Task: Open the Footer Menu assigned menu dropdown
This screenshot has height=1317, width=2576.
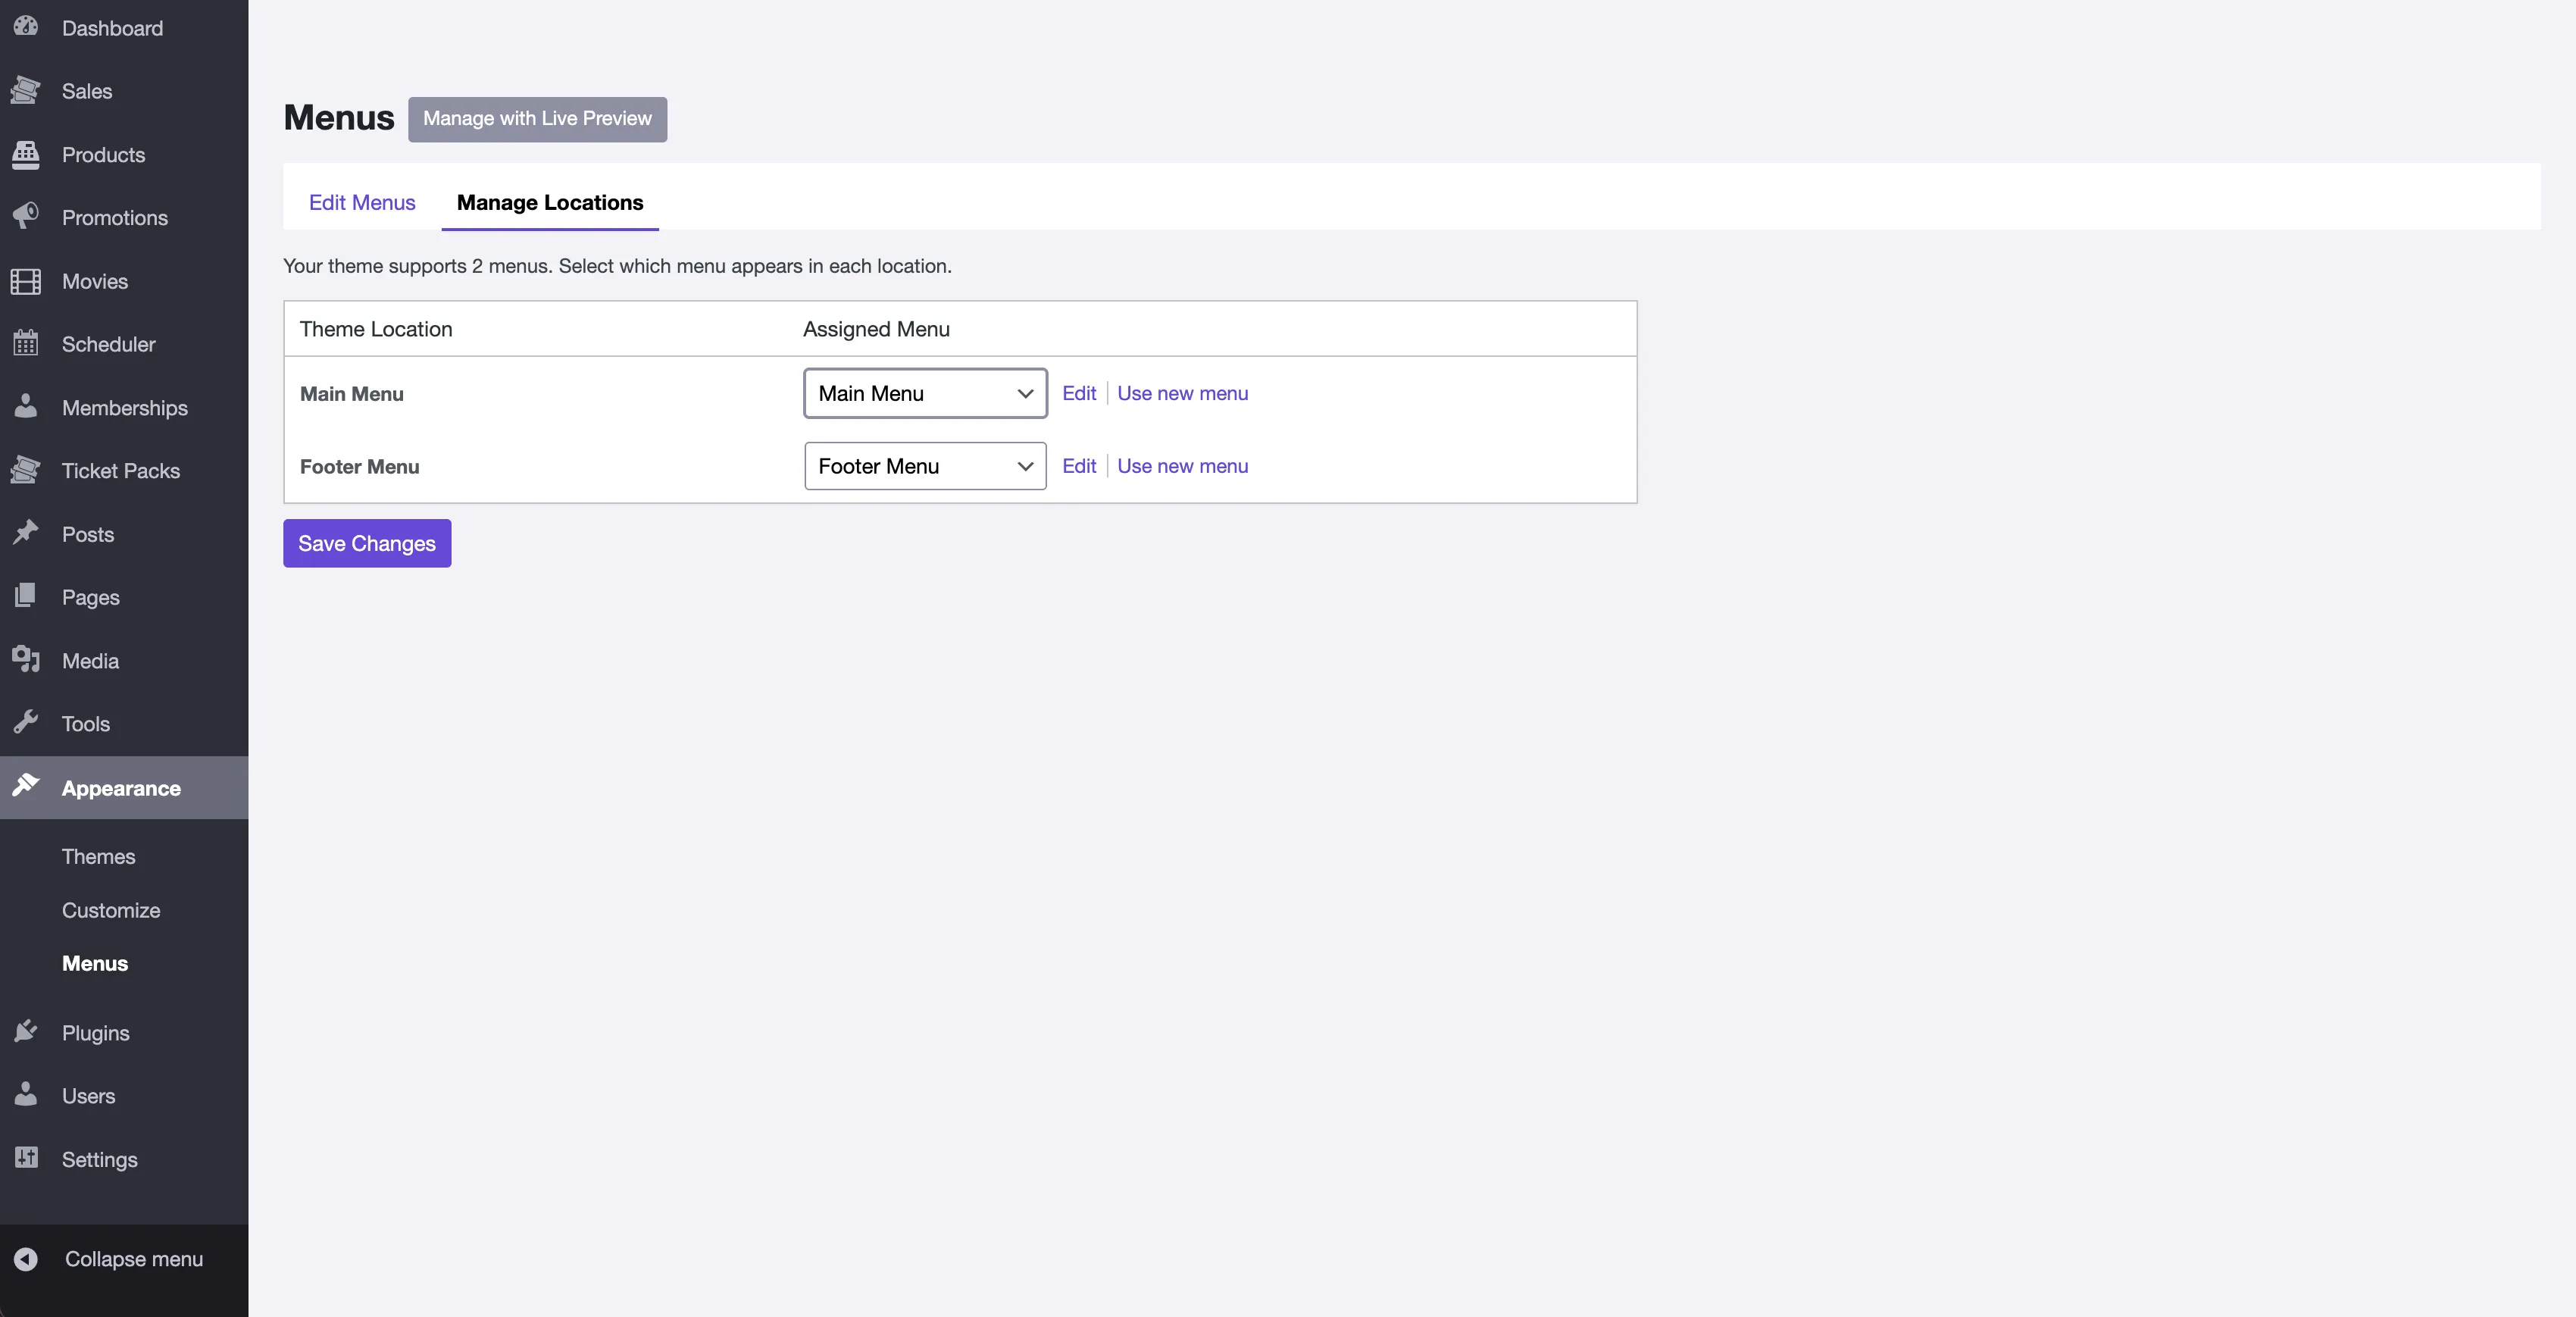Action: click(925, 466)
